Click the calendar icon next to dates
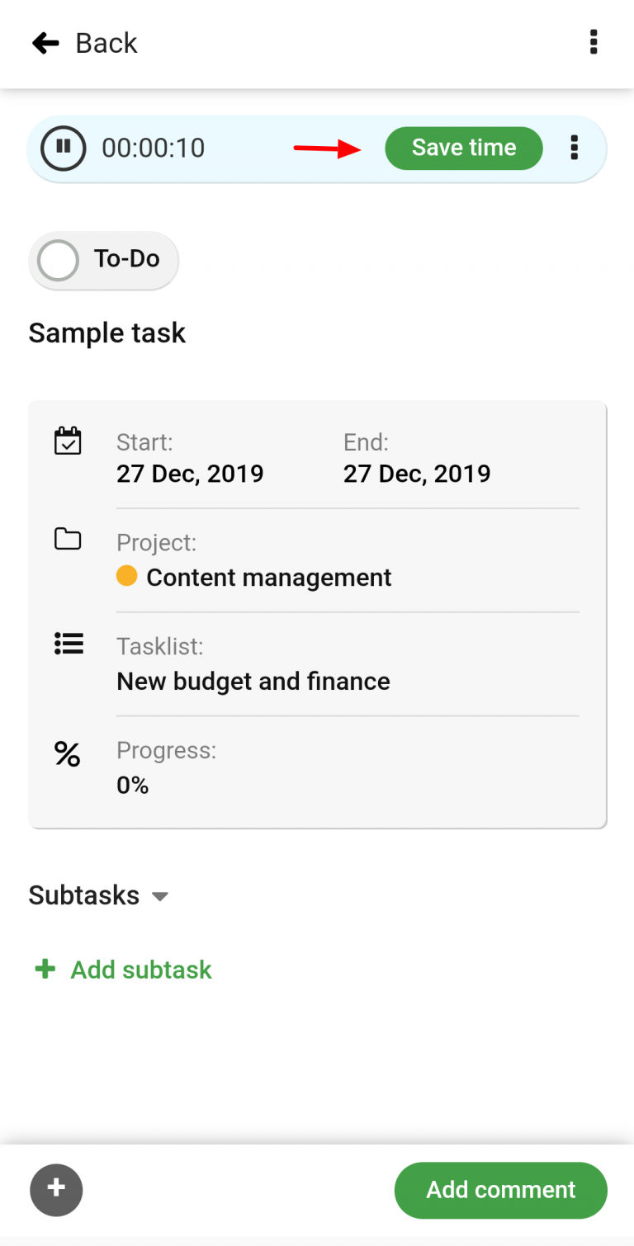Viewport: 634px width, 1246px height. coord(69,441)
